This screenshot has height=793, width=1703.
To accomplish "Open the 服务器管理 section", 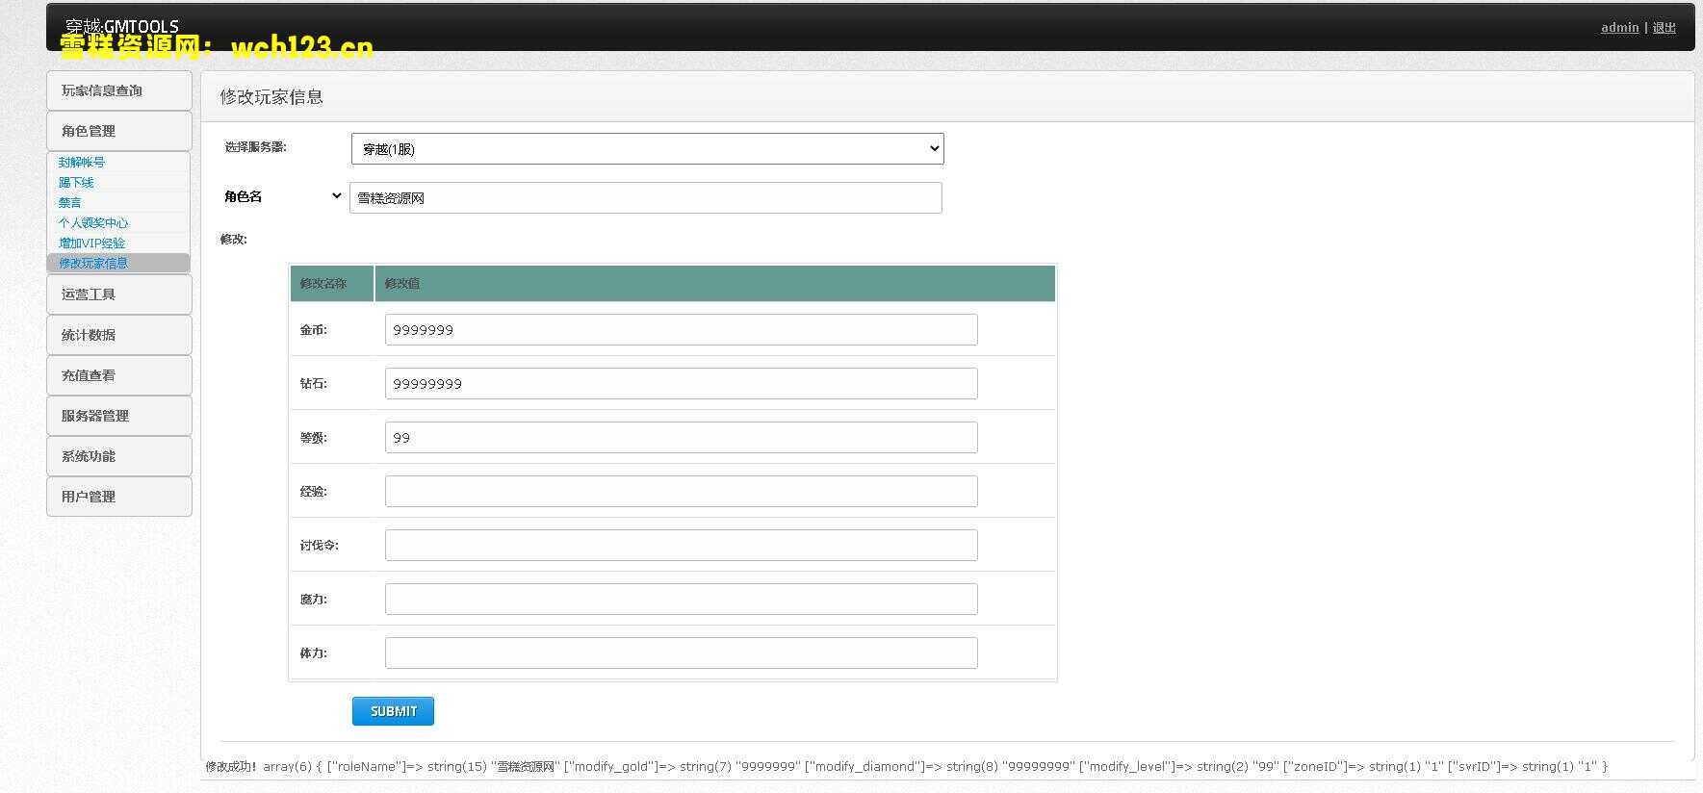I will [119, 416].
